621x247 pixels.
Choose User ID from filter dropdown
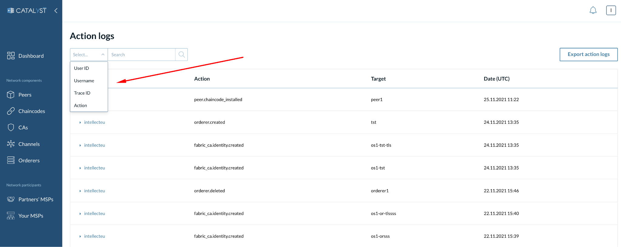click(82, 68)
